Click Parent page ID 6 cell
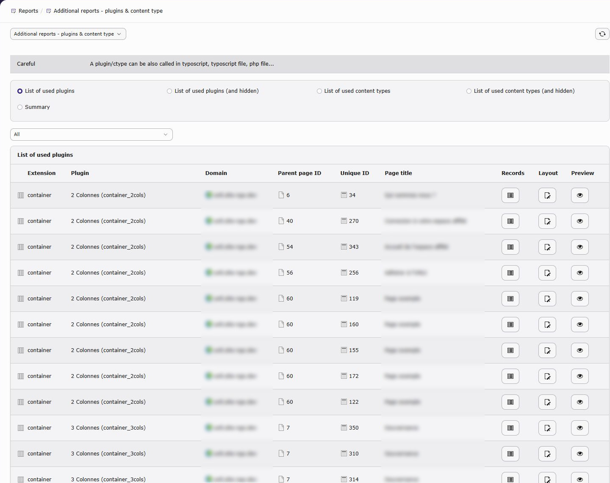The height and width of the screenshot is (483, 610). (x=284, y=195)
